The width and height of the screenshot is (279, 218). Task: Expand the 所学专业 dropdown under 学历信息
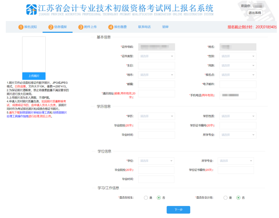(x=238, y=135)
